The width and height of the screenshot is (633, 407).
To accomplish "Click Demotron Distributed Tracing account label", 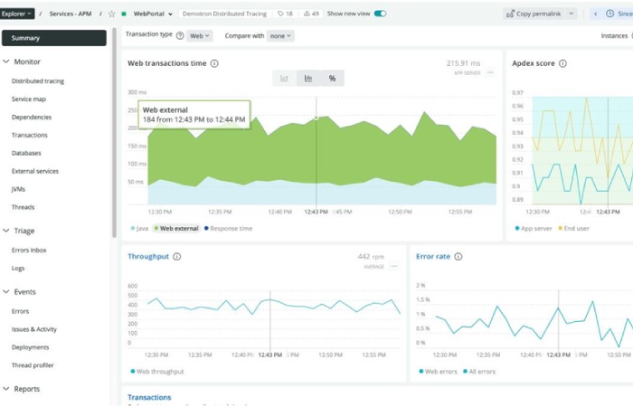I will click(x=224, y=14).
